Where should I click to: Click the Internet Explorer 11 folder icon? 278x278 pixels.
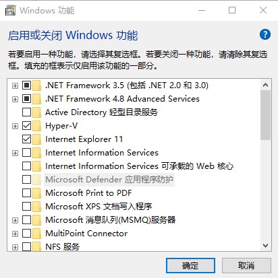(36, 139)
